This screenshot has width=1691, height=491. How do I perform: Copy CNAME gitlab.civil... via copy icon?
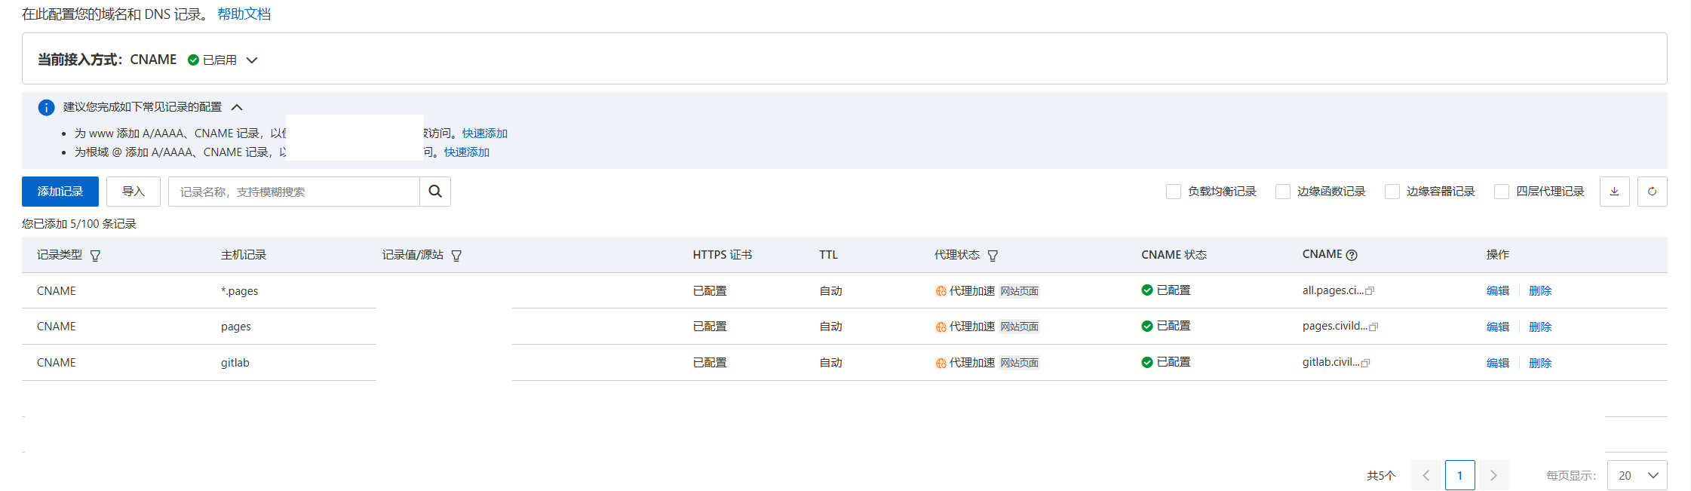pos(1365,363)
